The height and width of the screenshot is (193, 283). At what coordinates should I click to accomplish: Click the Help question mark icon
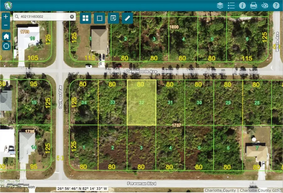tap(276, 5)
